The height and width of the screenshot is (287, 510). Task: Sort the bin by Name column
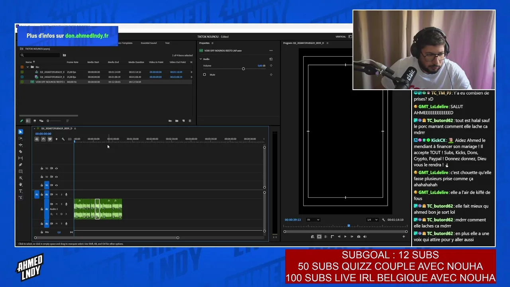(29, 62)
